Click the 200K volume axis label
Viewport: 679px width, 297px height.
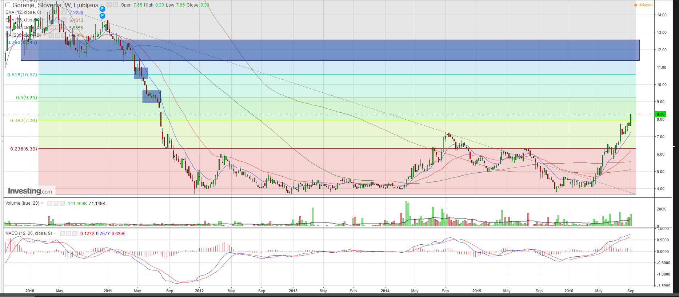coord(662,209)
